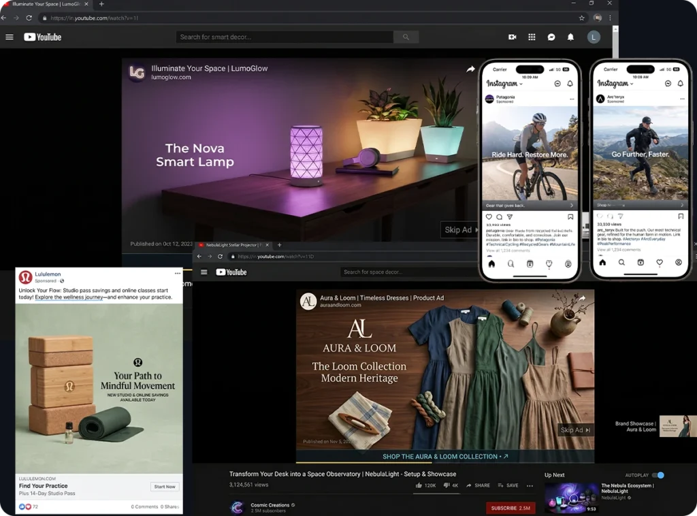
Task: Open more actions next to SAVE
Action: pos(530,486)
